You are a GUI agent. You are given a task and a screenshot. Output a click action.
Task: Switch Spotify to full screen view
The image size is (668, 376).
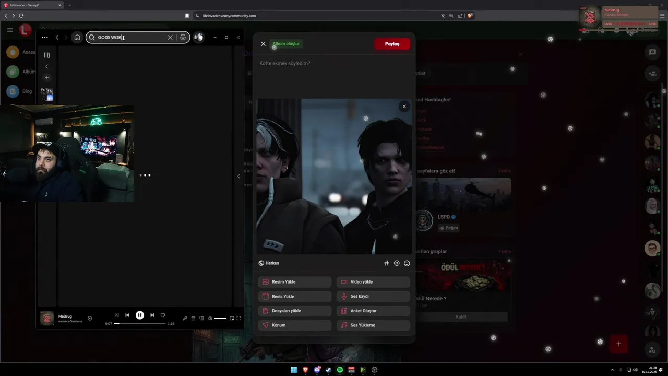point(239,318)
